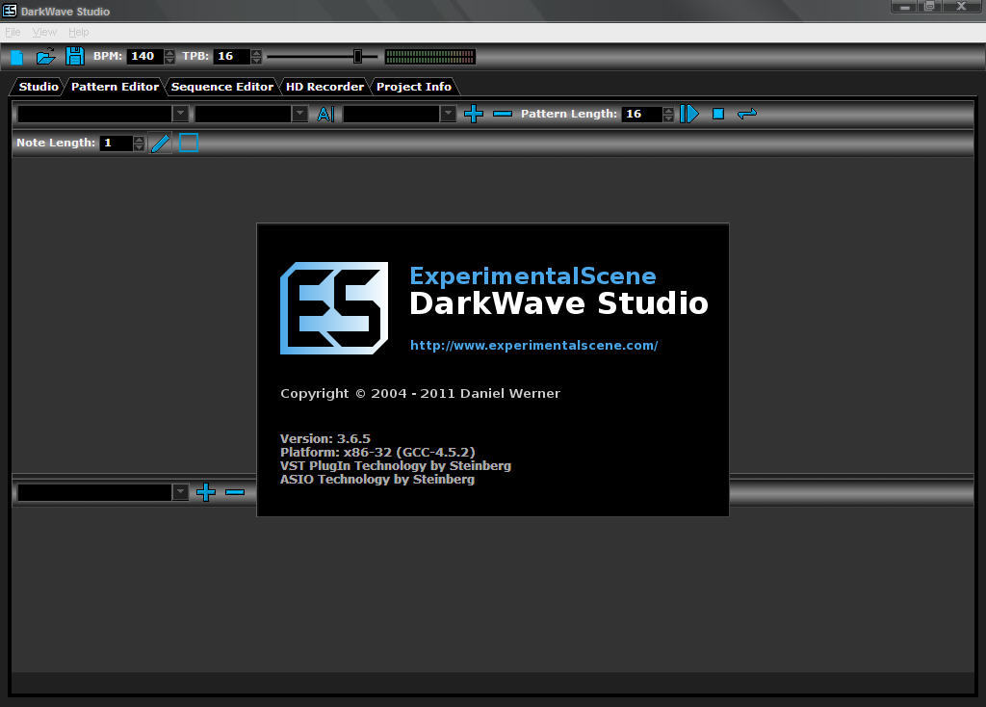
Task: Create a new project
Action: pyautogui.click(x=16, y=56)
